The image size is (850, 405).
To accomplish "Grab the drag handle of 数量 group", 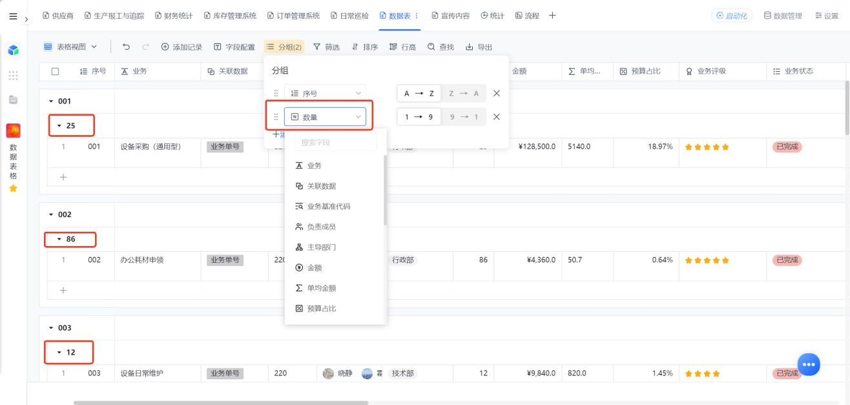I will (x=276, y=117).
